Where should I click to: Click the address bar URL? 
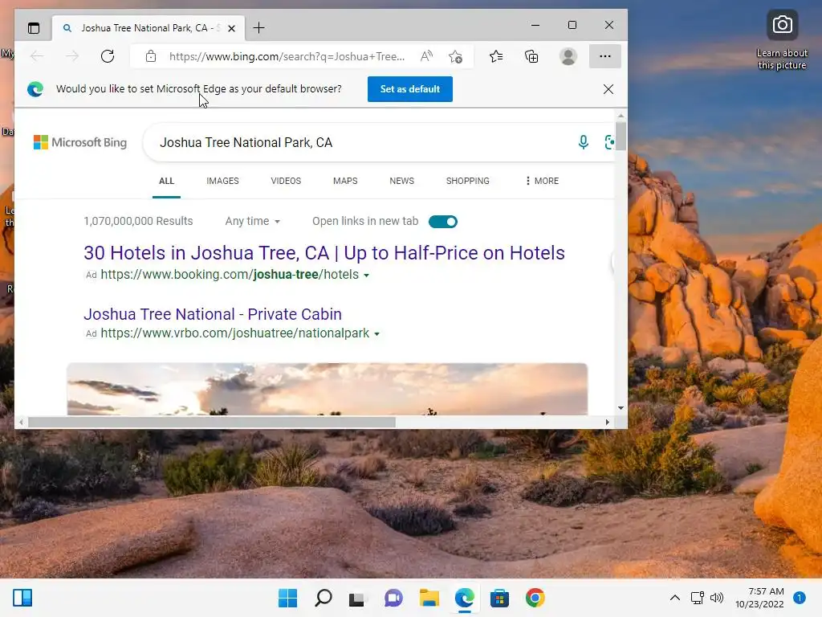287,56
